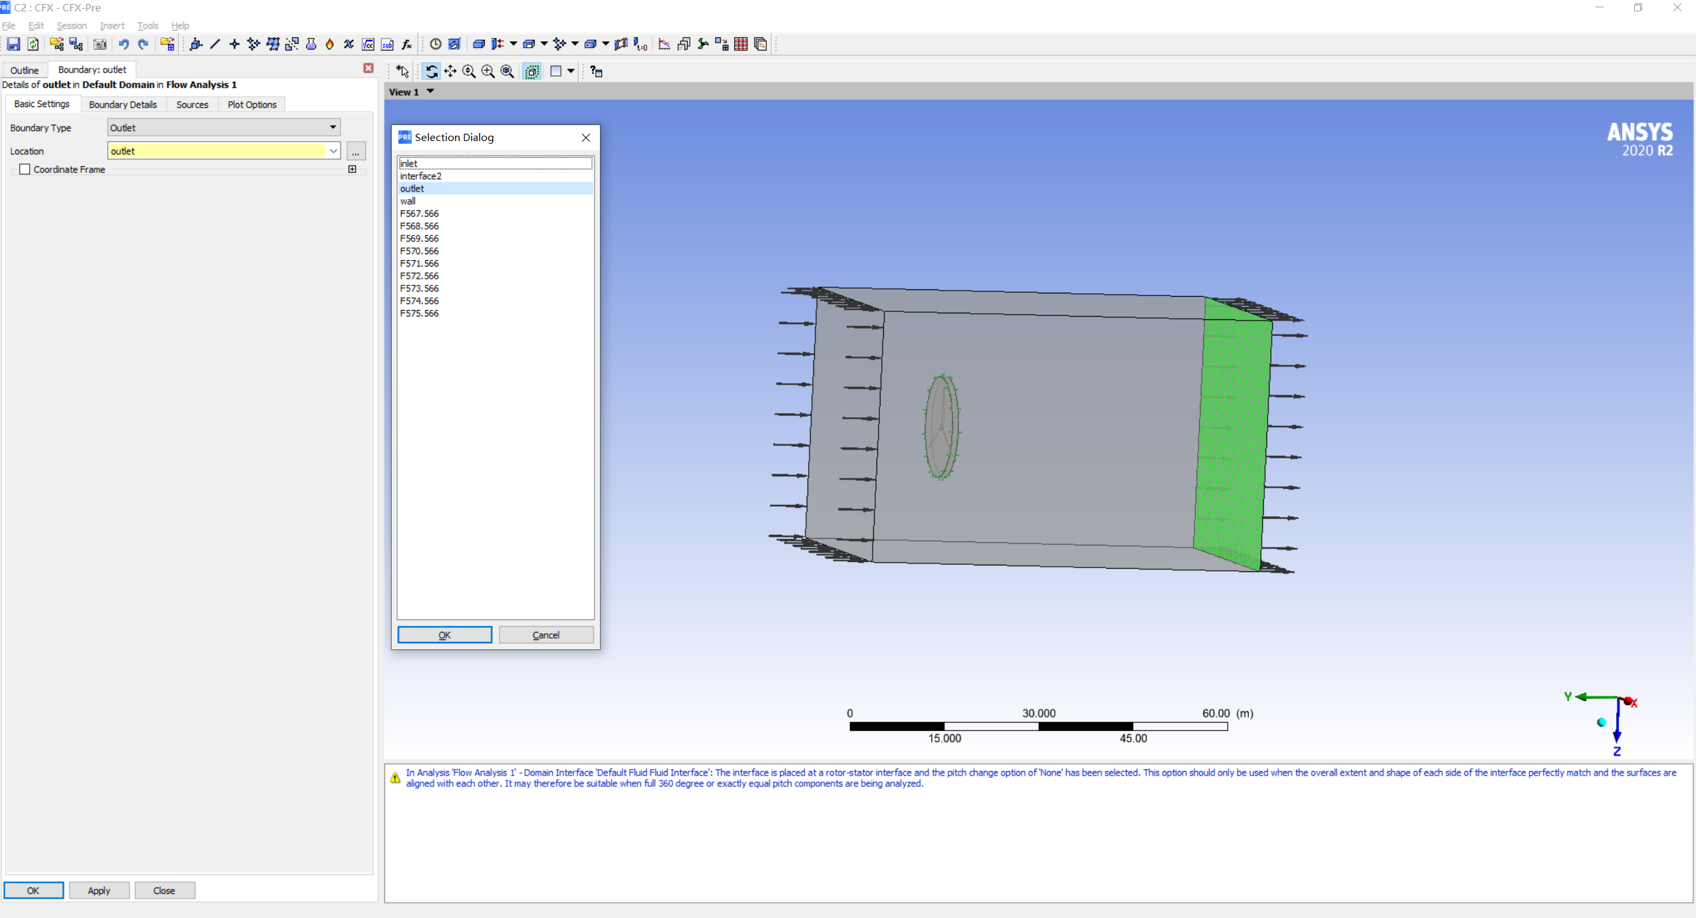Select 'wall' in the Selection Dialog list
Viewport: 1696px width, 918px height.
[495, 201]
